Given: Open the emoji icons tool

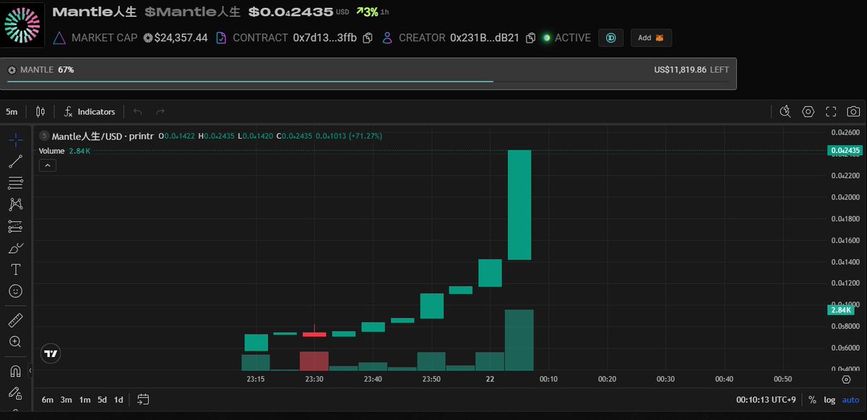Looking at the screenshot, I should [x=15, y=291].
